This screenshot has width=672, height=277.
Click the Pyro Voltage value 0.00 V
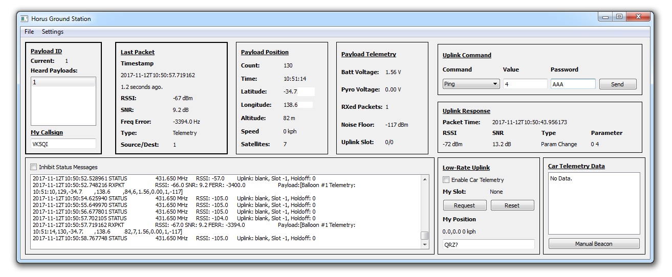[393, 89]
